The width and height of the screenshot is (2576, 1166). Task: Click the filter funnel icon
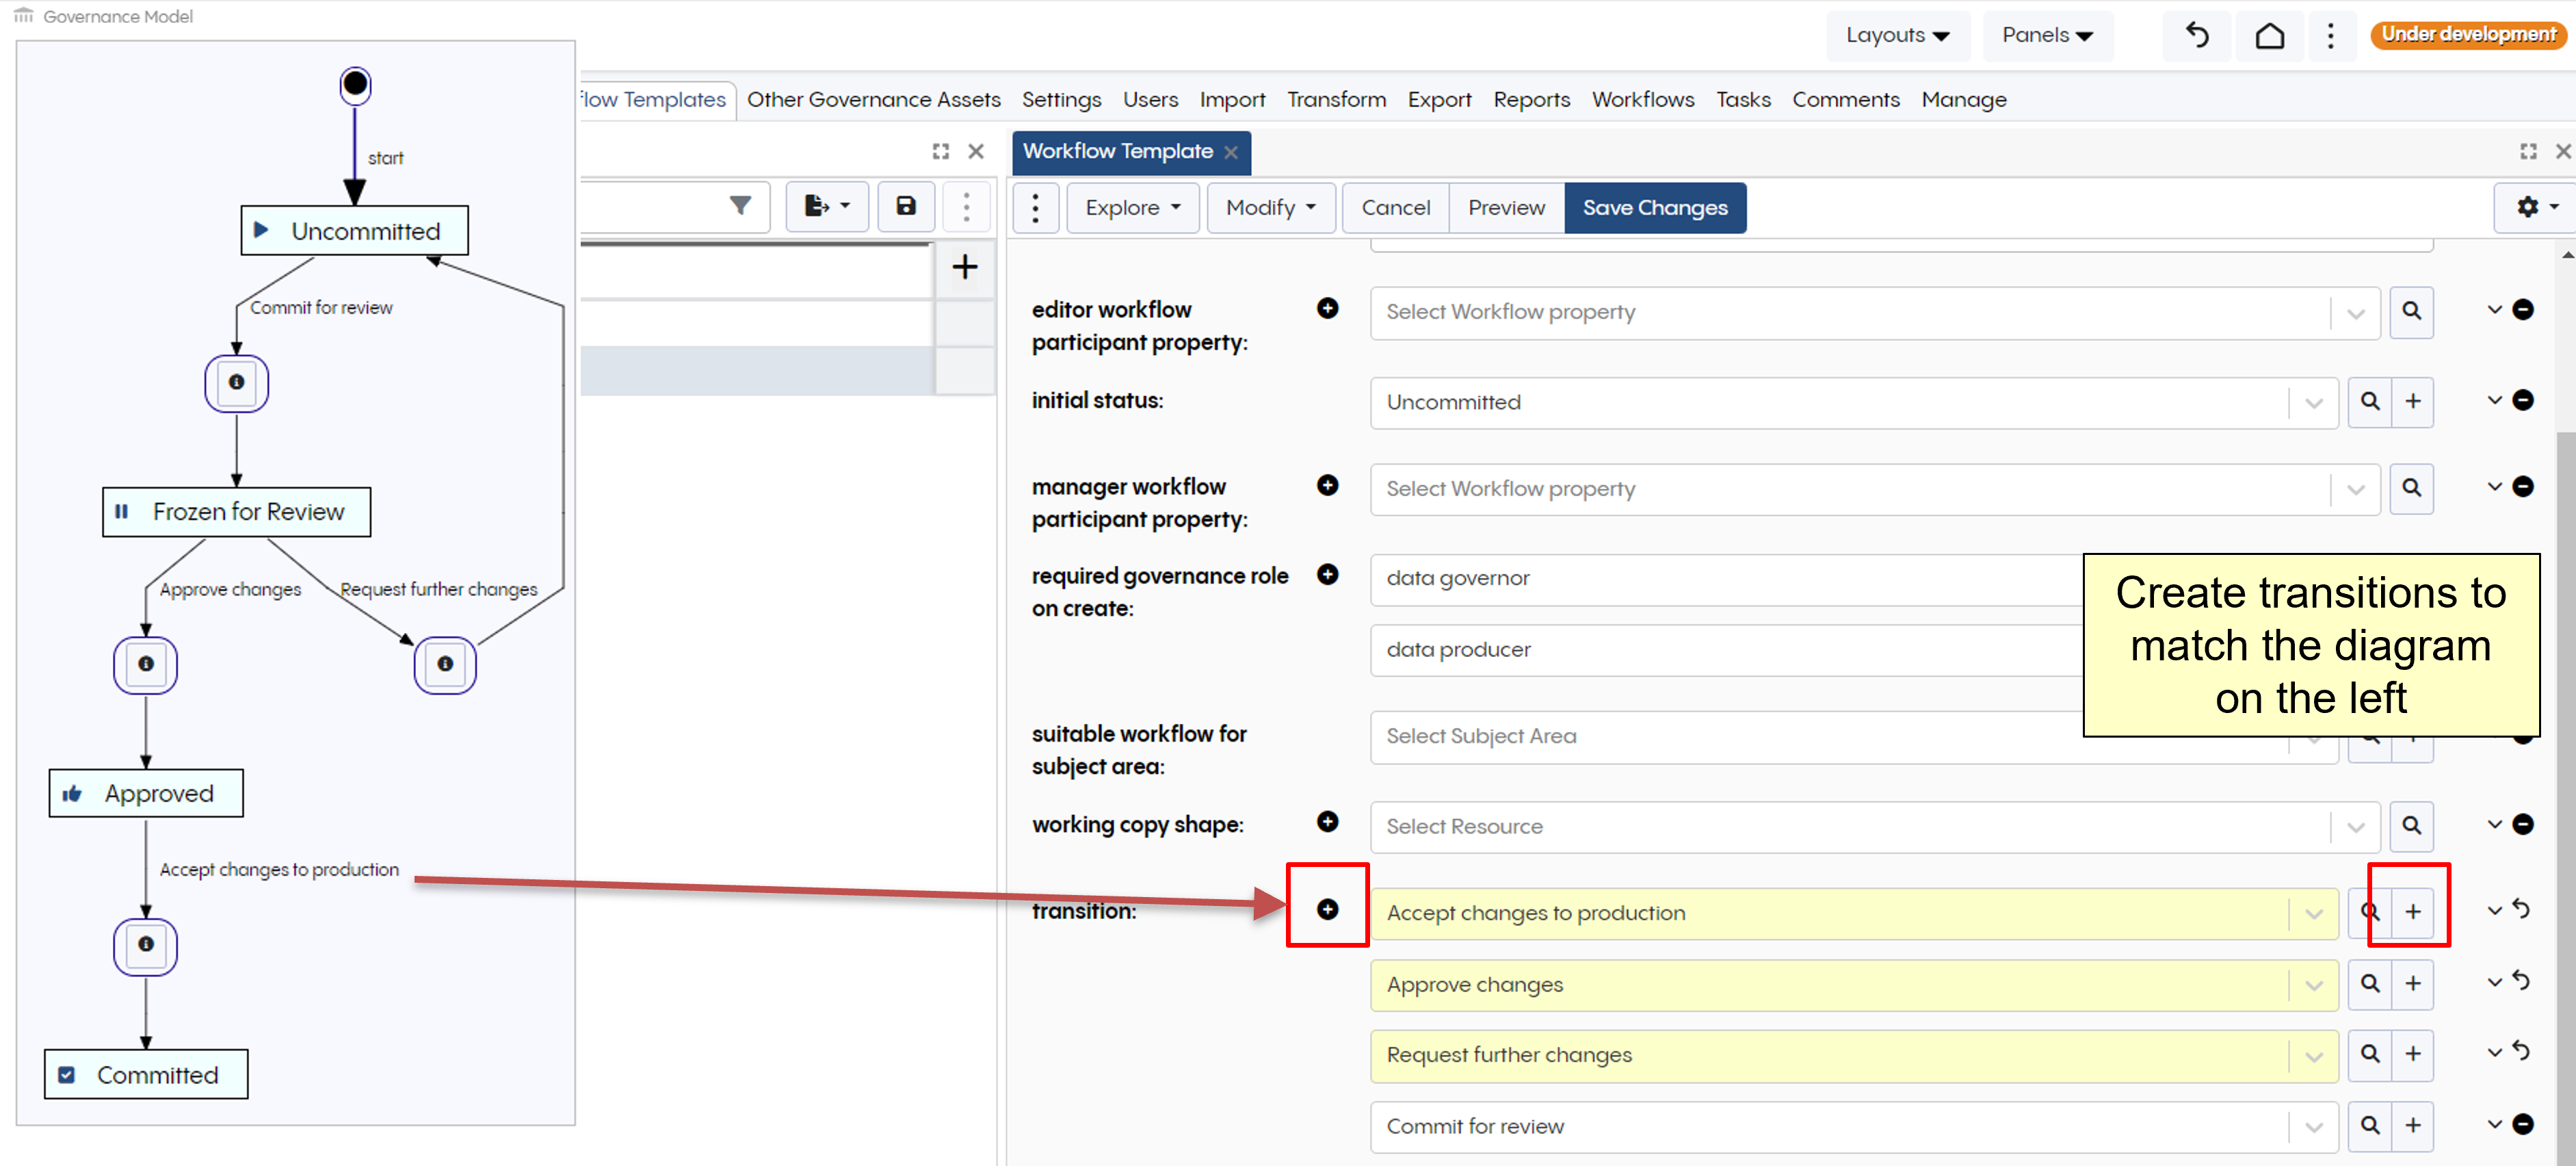pyautogui.click(x=740, y=206)
